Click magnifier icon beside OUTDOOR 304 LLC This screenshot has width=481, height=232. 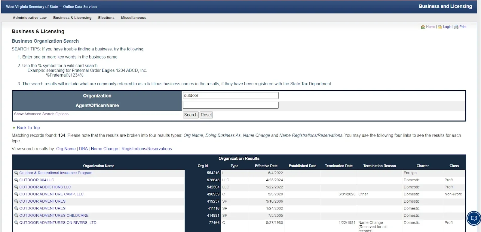point(16,180)
